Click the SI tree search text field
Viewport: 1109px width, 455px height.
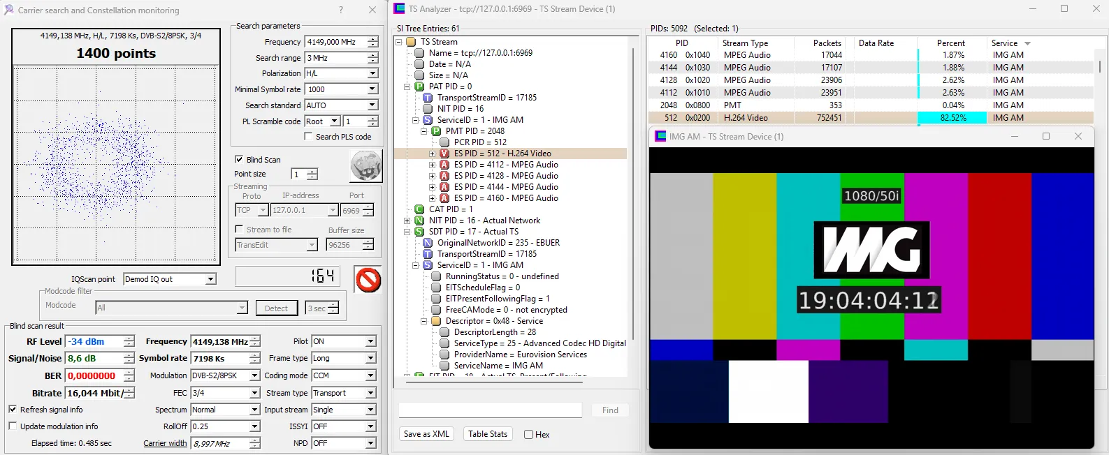pos(490,410)
